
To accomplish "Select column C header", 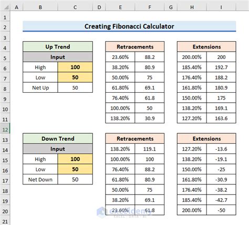I will click(75, 7).
